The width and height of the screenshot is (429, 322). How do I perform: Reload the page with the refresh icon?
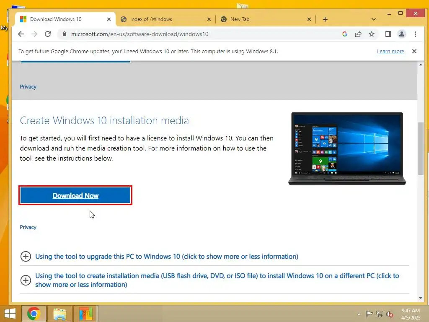[x=48, y=34]
